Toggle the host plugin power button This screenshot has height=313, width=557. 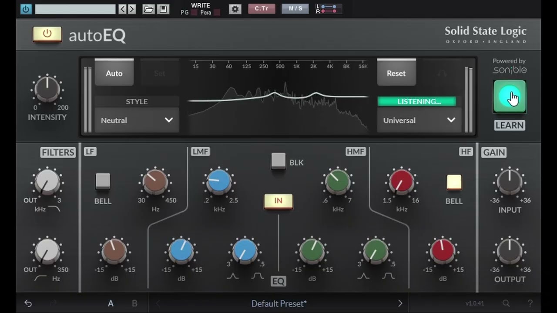[x=26, y=9]
